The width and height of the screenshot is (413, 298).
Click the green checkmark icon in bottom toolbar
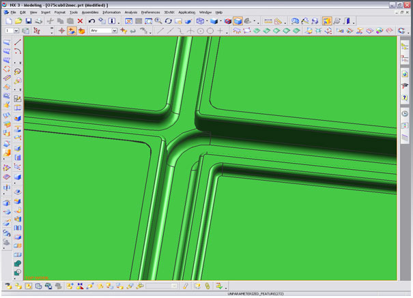219,286
